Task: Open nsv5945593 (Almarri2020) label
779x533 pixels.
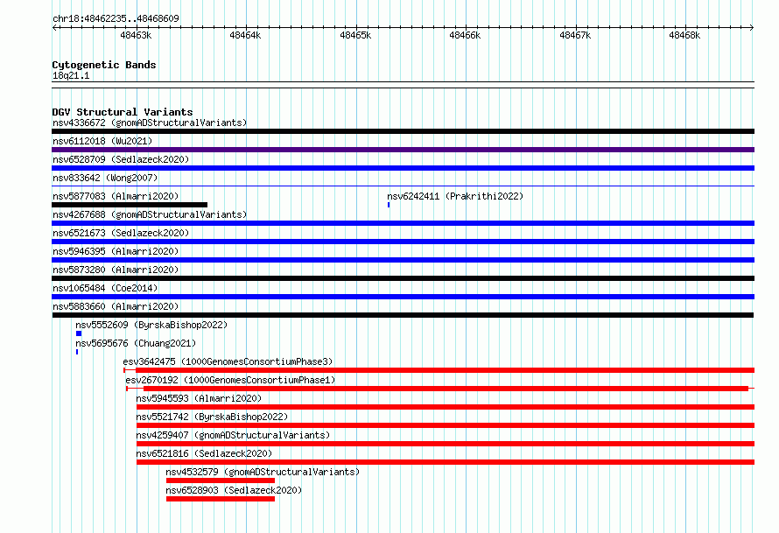Action: tap(199, 398)
